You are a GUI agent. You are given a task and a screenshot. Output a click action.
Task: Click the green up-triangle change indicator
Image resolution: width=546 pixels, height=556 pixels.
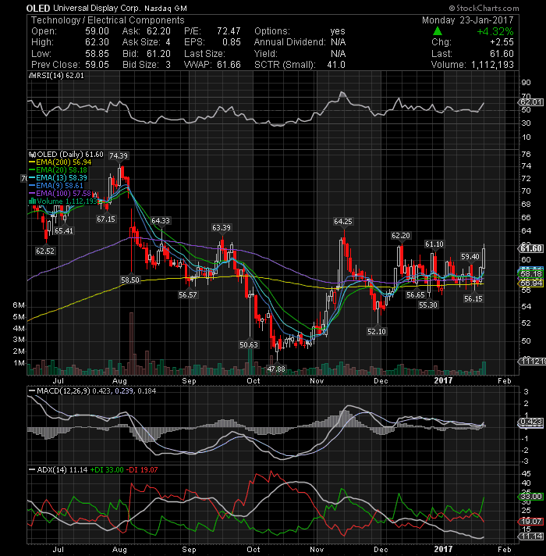tap(438, 31)
